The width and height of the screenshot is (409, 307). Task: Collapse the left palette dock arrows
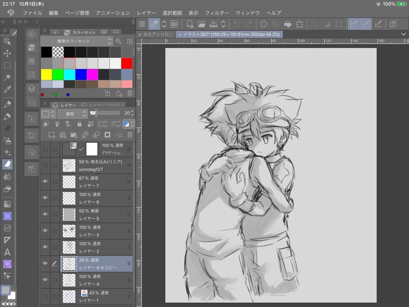coord(3,22)
